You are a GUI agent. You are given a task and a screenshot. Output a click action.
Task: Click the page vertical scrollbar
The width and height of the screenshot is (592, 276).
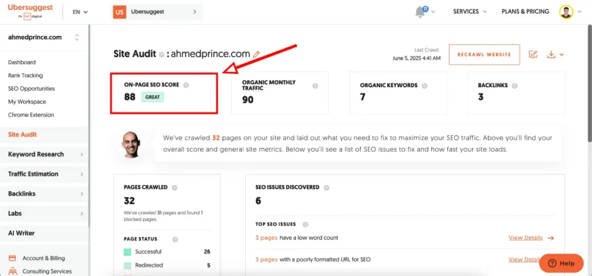tap(590, 84)
